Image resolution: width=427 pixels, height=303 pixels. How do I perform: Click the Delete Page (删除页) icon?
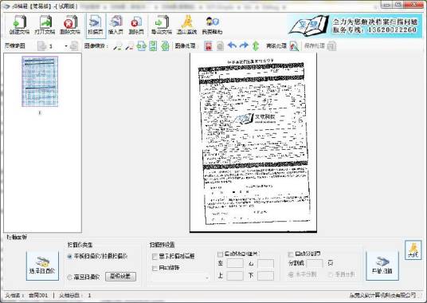[136, 25]
